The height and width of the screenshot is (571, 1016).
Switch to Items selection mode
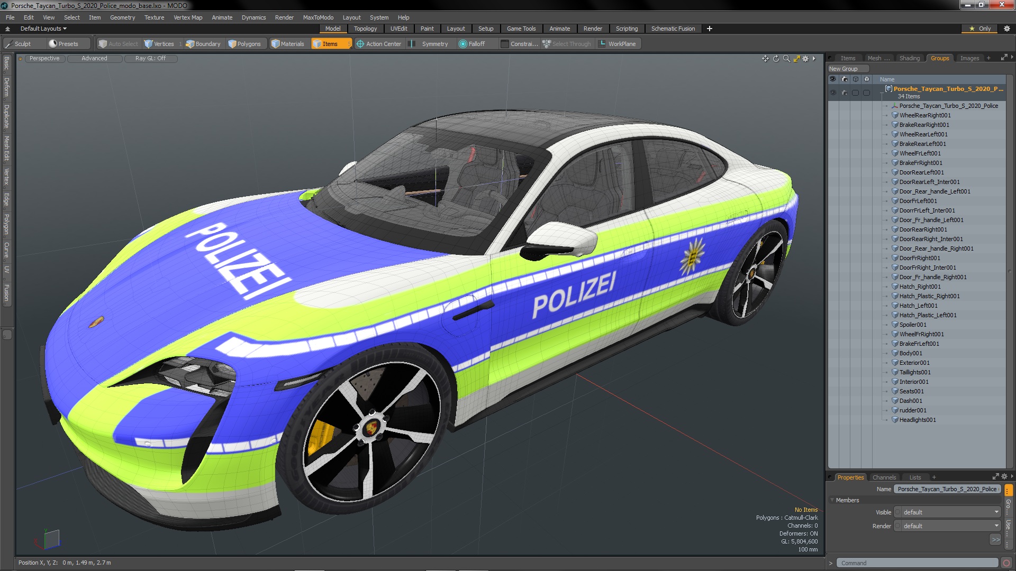331,44
